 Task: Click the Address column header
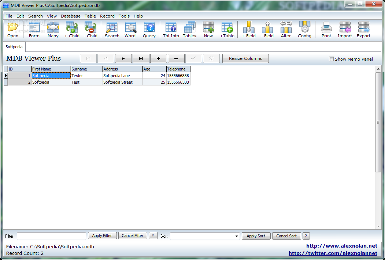(x=122, y=69)
